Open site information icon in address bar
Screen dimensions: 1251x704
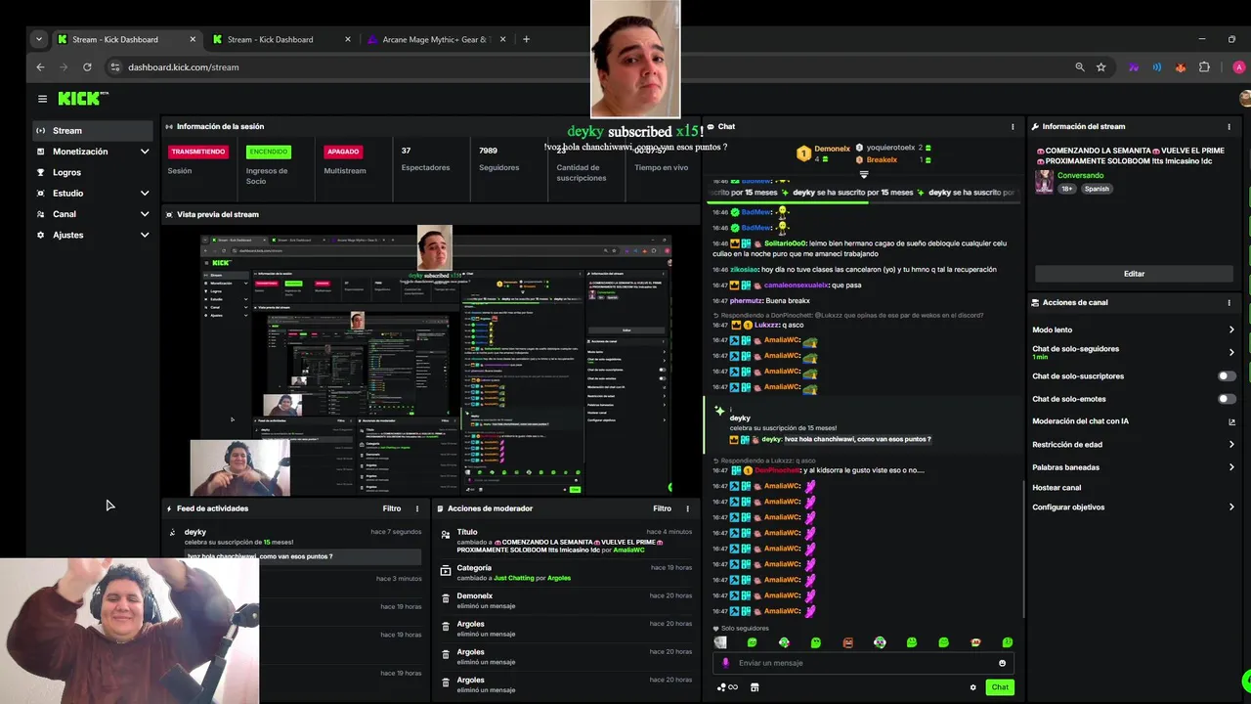coord(115,67)
